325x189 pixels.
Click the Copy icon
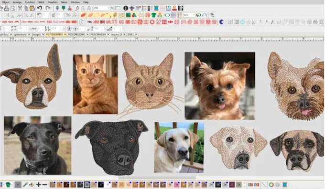click(x=26, y=8)
